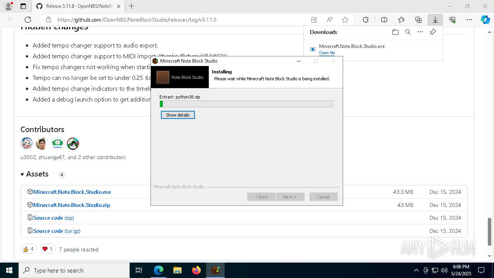Select the Release 3.11.0 browser tab

click(x=78, y=6)
